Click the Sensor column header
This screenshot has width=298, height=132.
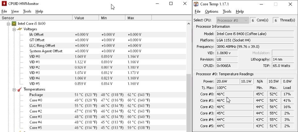36,18
